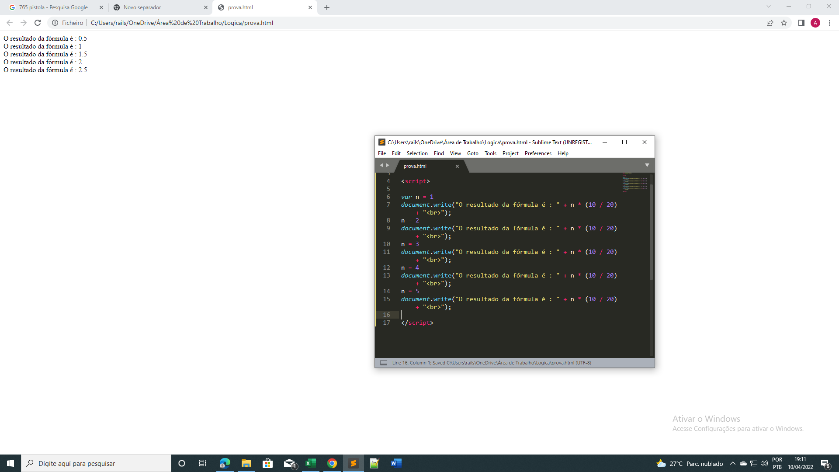Reload the prova.html page
Viewport: 839px width, 472px height.
(x=38, y=23)
